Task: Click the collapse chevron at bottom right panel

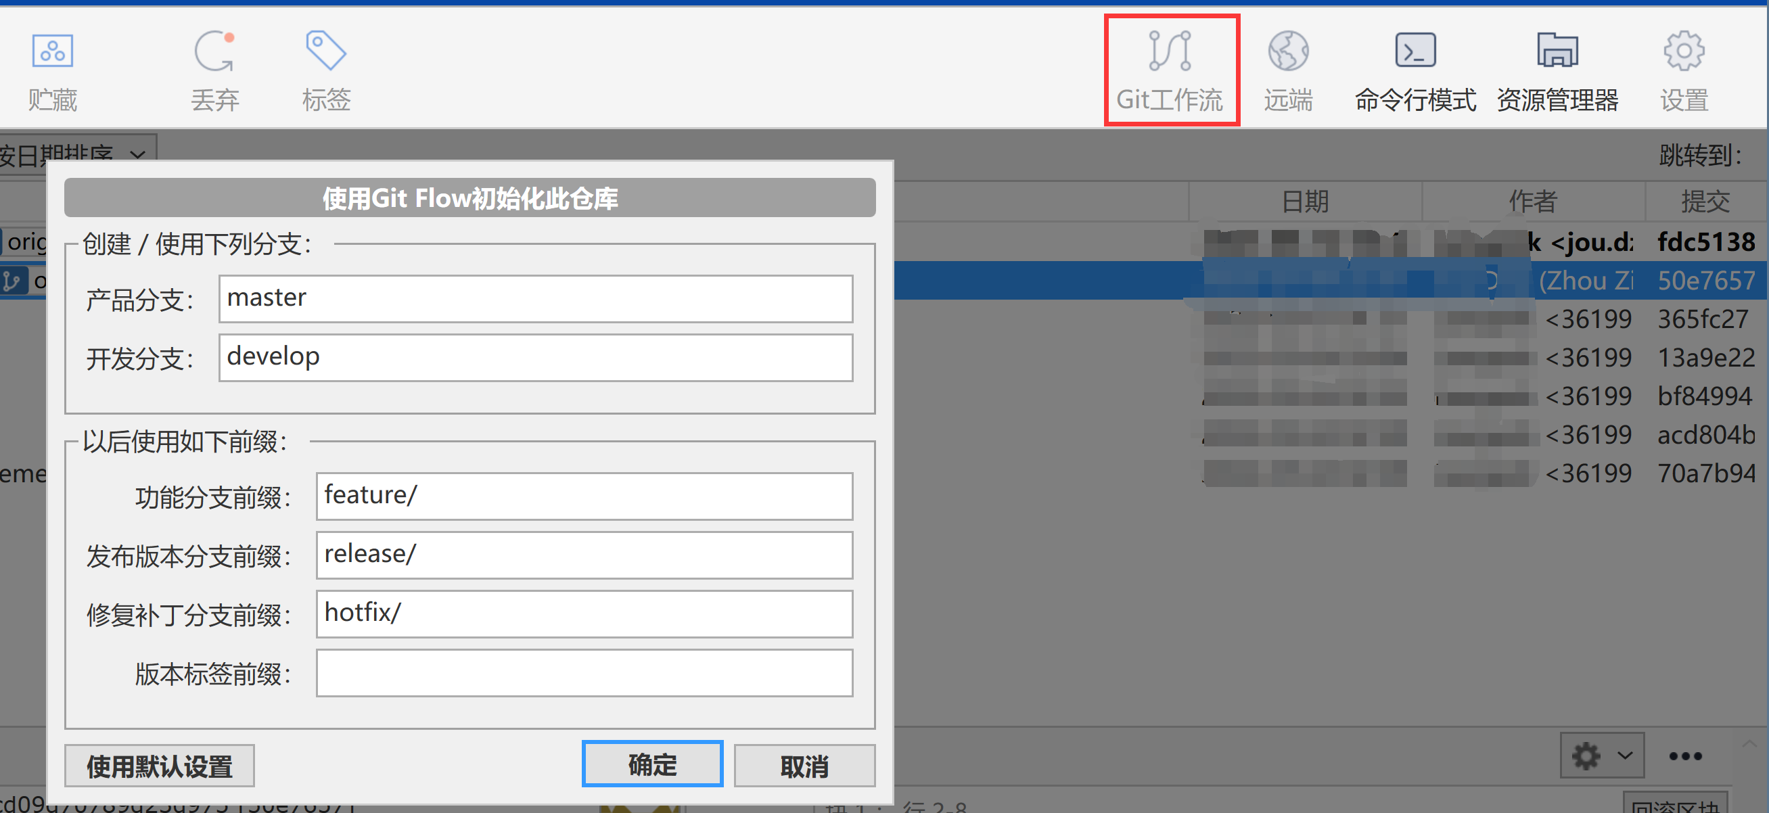Action: pos(1749,743)
